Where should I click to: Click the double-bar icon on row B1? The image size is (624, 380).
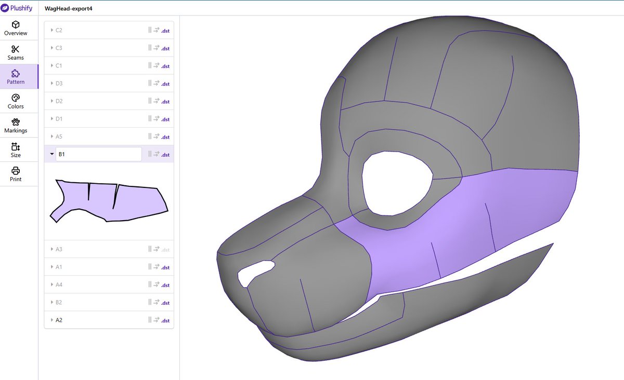pos(150,154)
